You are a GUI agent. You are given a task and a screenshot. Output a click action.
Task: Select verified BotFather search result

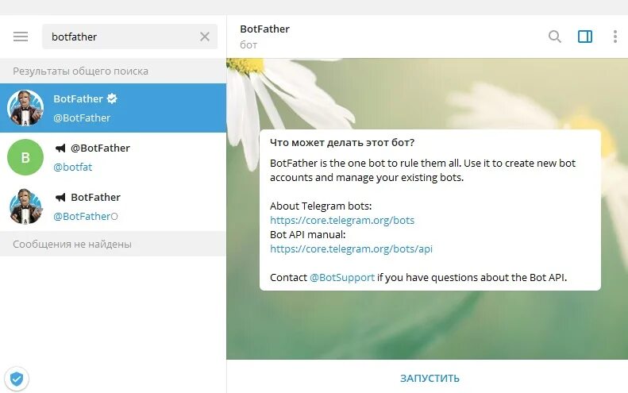point(113,108)
